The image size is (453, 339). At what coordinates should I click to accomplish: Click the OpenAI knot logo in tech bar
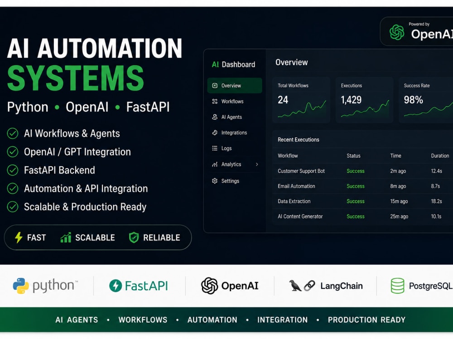[209, 286]
